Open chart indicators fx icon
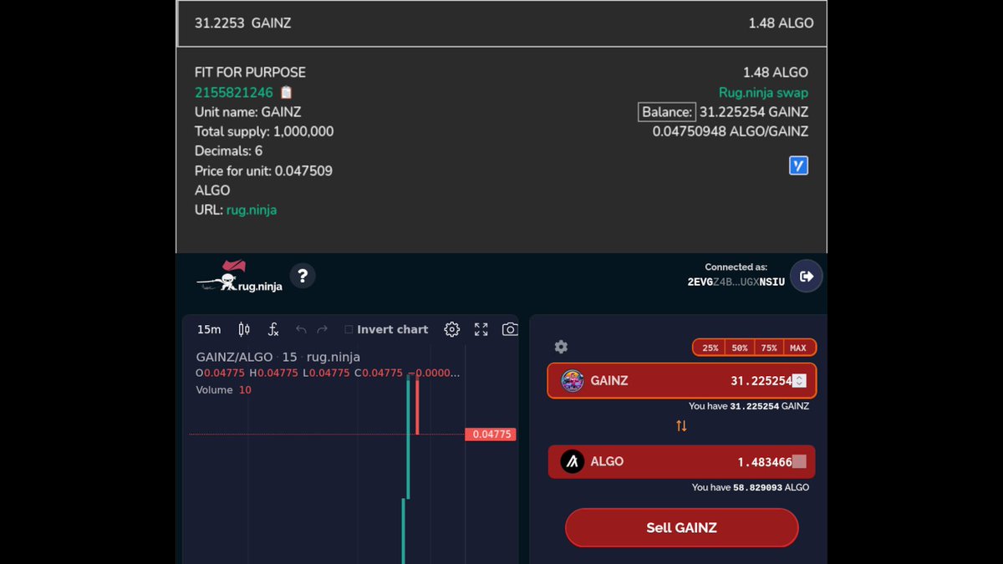The height and width of the screenshot is (564, 1003). pyautogui.click(x=273, y=329)
